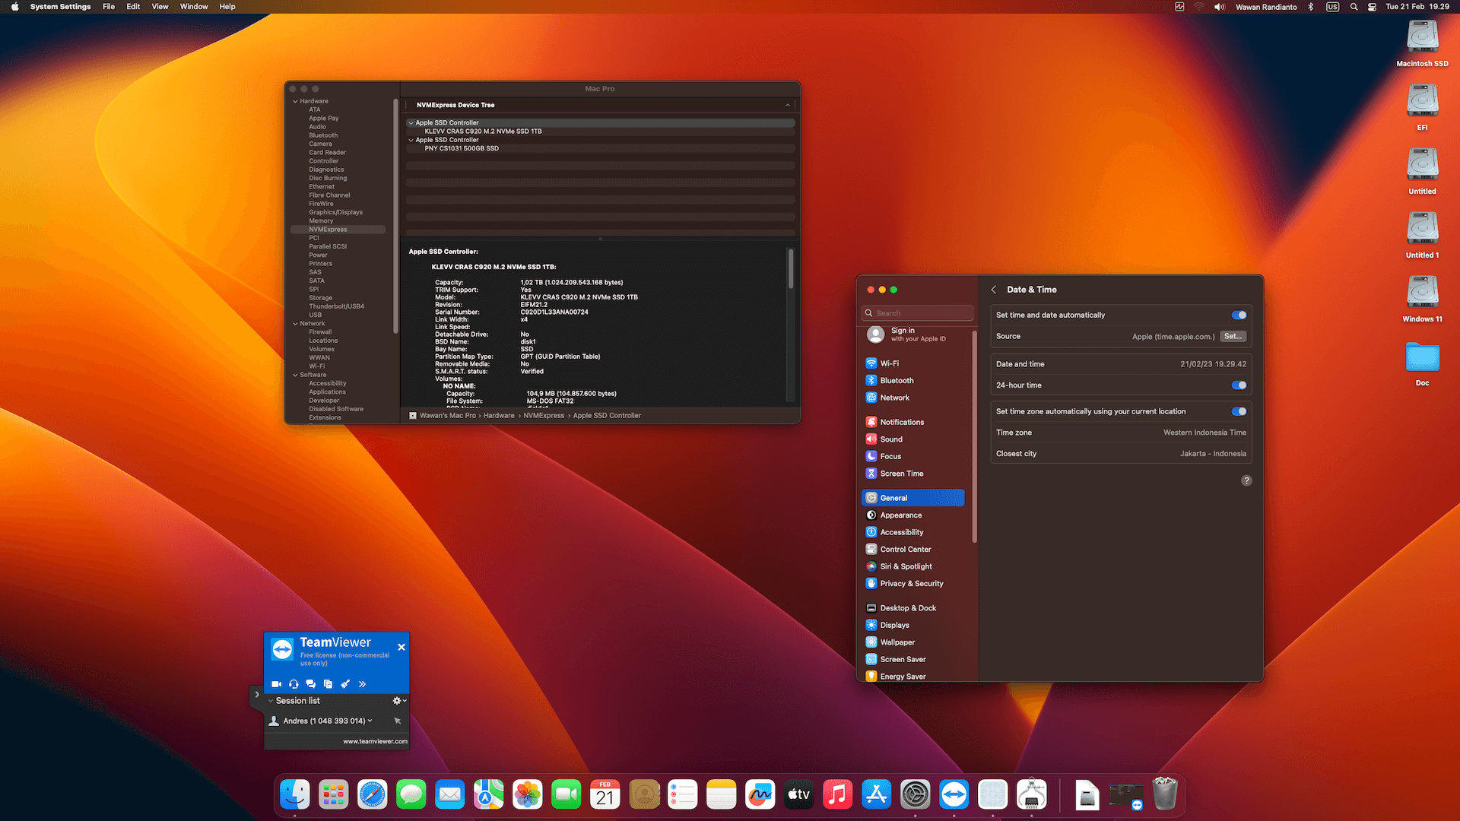The width and height of the screenshot is (1460, 821).
Task: Click remote control cursor icon for Andres
Action: (x=398, y=721)
